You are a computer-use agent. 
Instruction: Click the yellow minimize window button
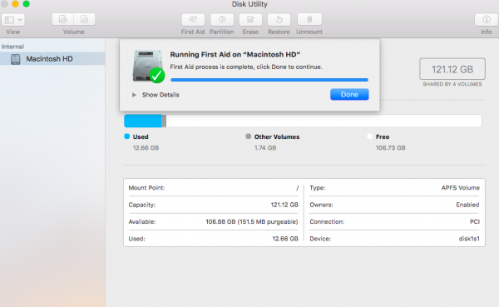[15, 4]
